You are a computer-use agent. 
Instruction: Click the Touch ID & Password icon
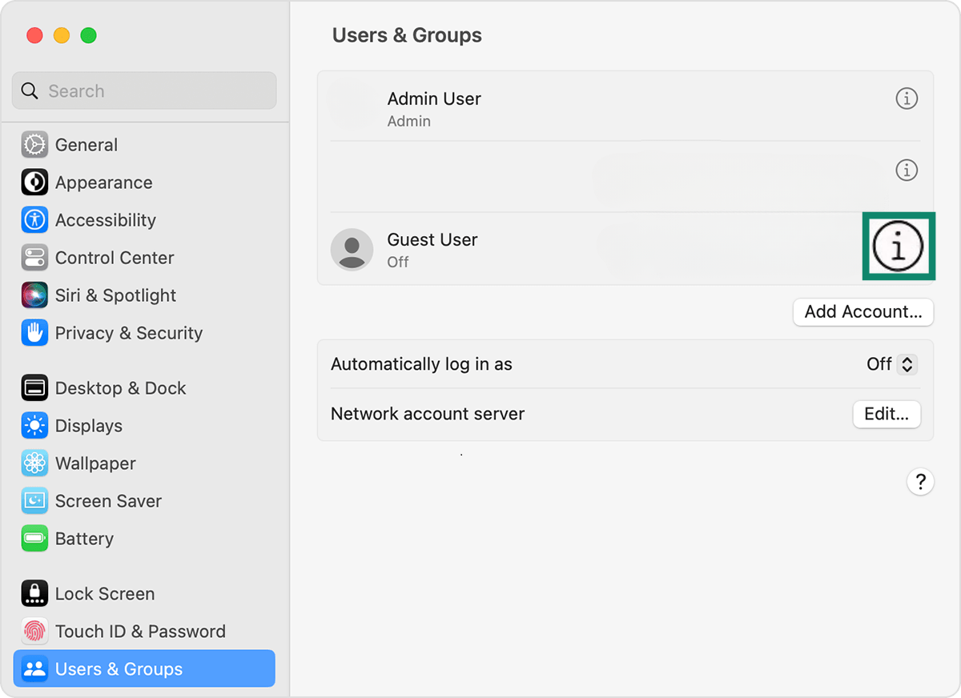(34, 632)
